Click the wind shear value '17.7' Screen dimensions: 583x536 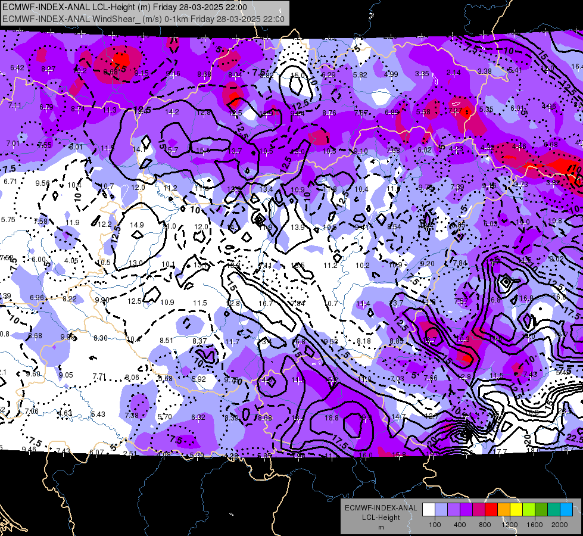pos(500,451)
